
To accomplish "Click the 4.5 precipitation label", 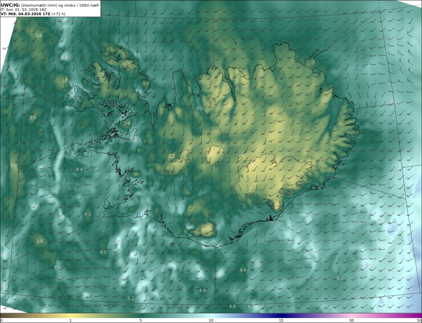I will coord(103,252).
